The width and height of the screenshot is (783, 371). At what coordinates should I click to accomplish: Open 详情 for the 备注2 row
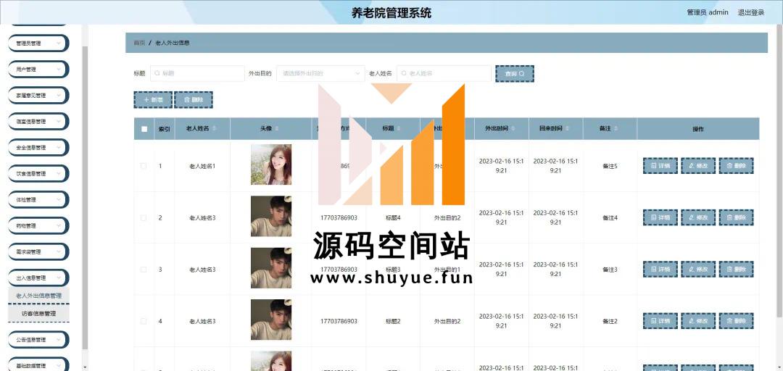(660, 321)
